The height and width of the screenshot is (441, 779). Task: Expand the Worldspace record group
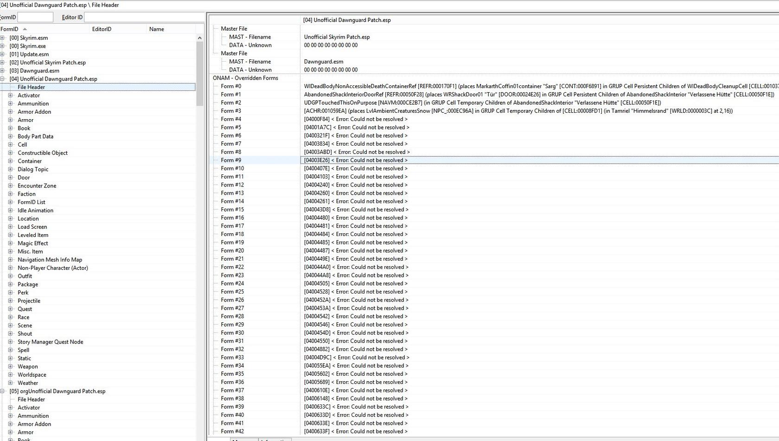click(x=10, y=375)
